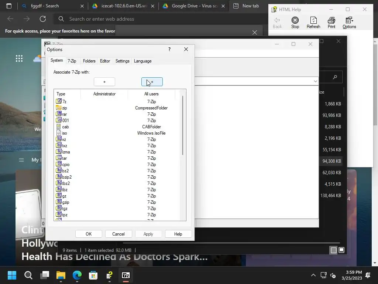Click the bz2 file type icon
The image size is (378, 284).
[59, 170]
